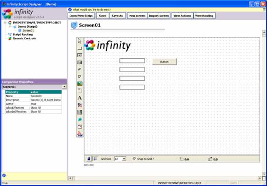This screenshot has width=267, height=186.
Task: Select the second text field on the canvas
Action: click(x=132, y=69)
